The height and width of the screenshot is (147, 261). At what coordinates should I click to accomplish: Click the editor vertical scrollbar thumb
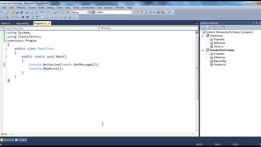197,68
